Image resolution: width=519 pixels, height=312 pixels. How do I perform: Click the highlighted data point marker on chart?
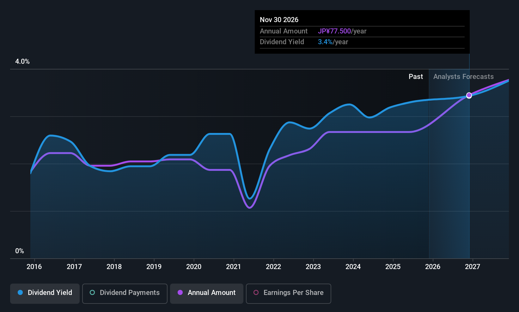pos(469,95)
